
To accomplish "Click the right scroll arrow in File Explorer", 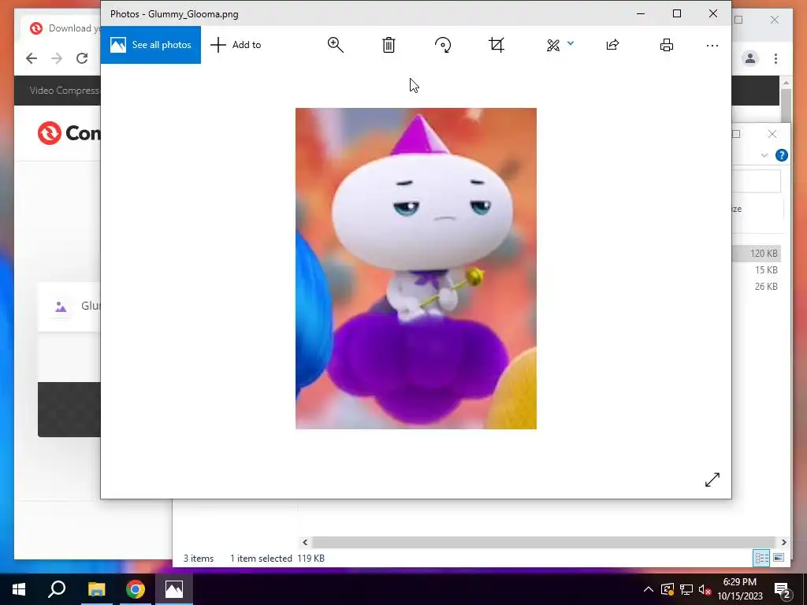I will tap(783, 542).
